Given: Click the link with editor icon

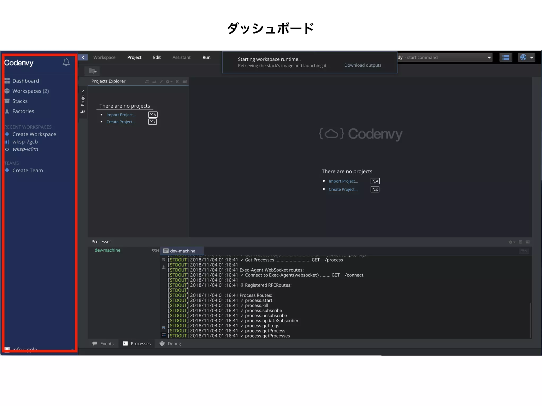Looking at the screenshot, I should click(154, 82).
